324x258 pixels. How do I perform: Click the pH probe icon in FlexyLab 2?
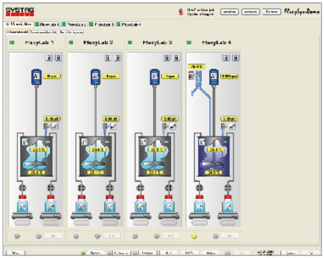point(106,126)
